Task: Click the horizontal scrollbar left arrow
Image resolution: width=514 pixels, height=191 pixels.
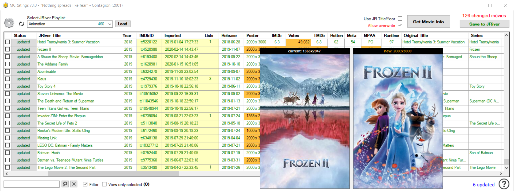Action: [6, 174]
